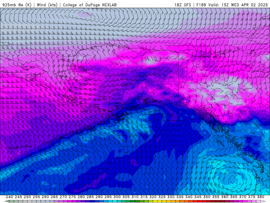Click the 345 value on color scale

click(x=198, y=197)
